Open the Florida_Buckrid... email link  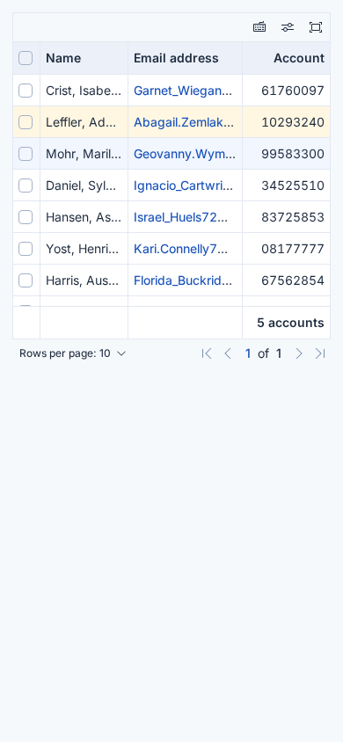(x=184, y=280)
